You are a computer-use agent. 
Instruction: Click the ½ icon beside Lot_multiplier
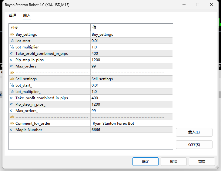(12, 47)
